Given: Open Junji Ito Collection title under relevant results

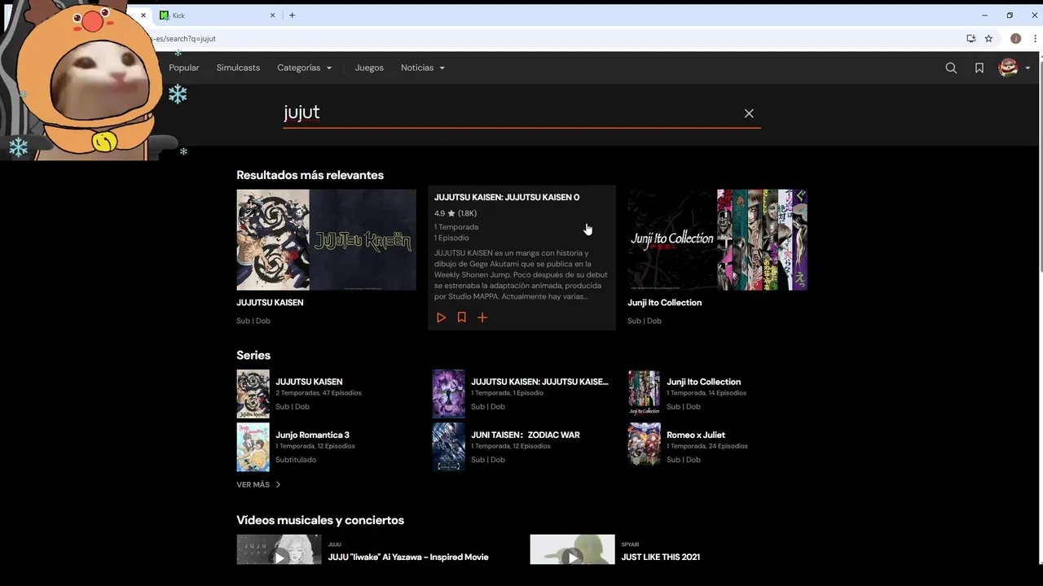Looking at the screenshot, I should point(664,303).
